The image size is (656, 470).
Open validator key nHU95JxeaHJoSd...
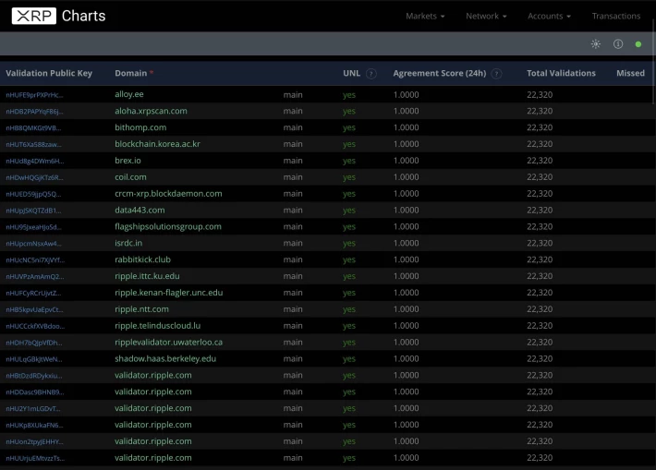pos(33,227)
